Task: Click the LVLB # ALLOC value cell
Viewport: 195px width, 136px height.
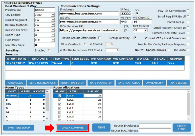Action: [93, 96]
